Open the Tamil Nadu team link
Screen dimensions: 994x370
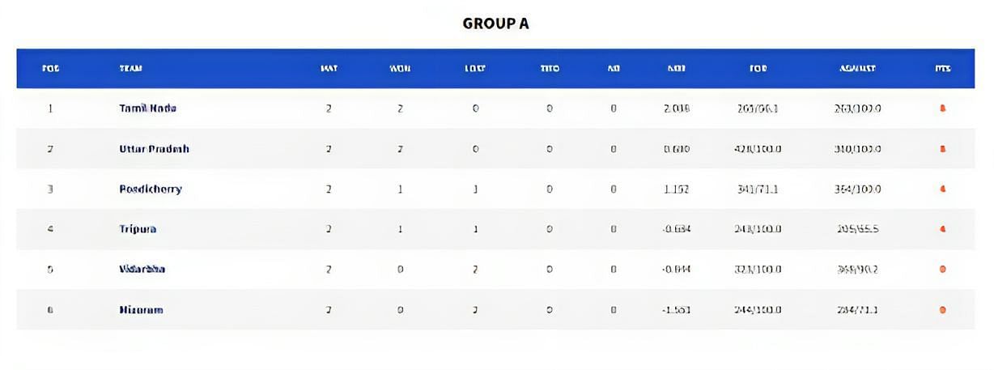click(x=147, y=108)
